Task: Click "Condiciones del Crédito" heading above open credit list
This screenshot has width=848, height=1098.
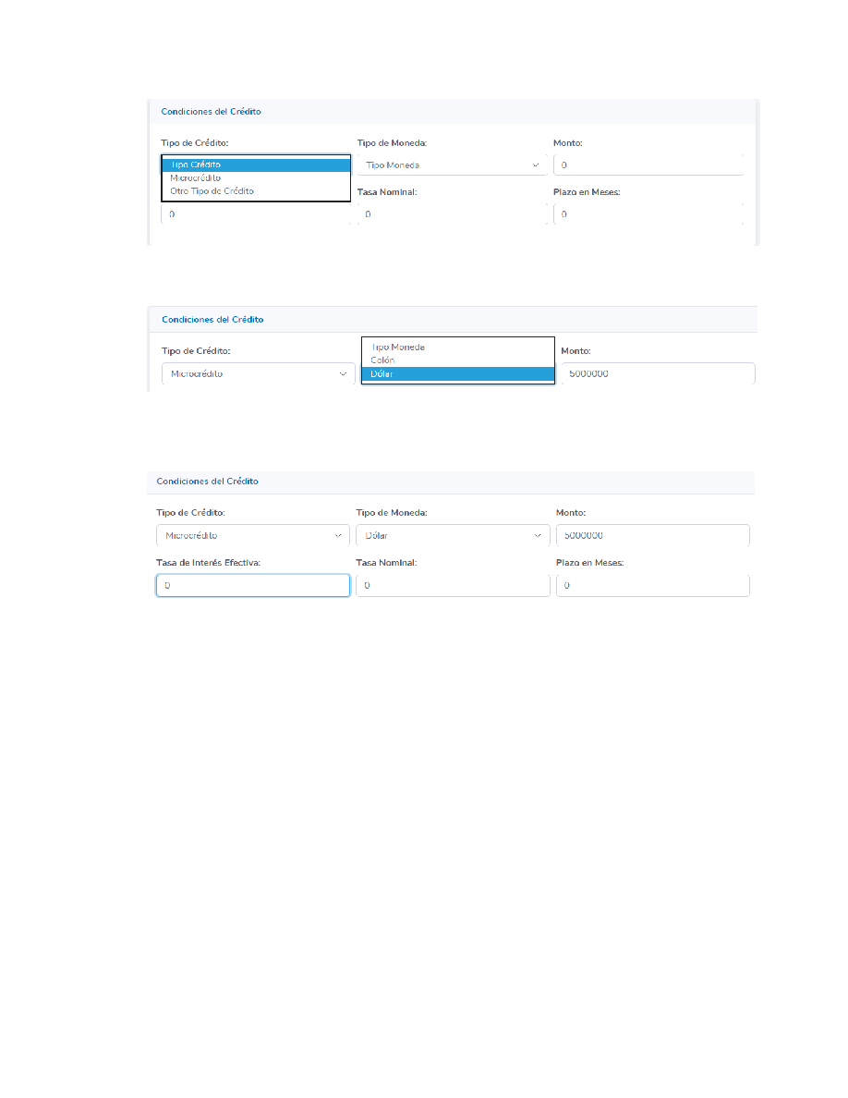Action: pyautogui.click(x=211, y=111)
